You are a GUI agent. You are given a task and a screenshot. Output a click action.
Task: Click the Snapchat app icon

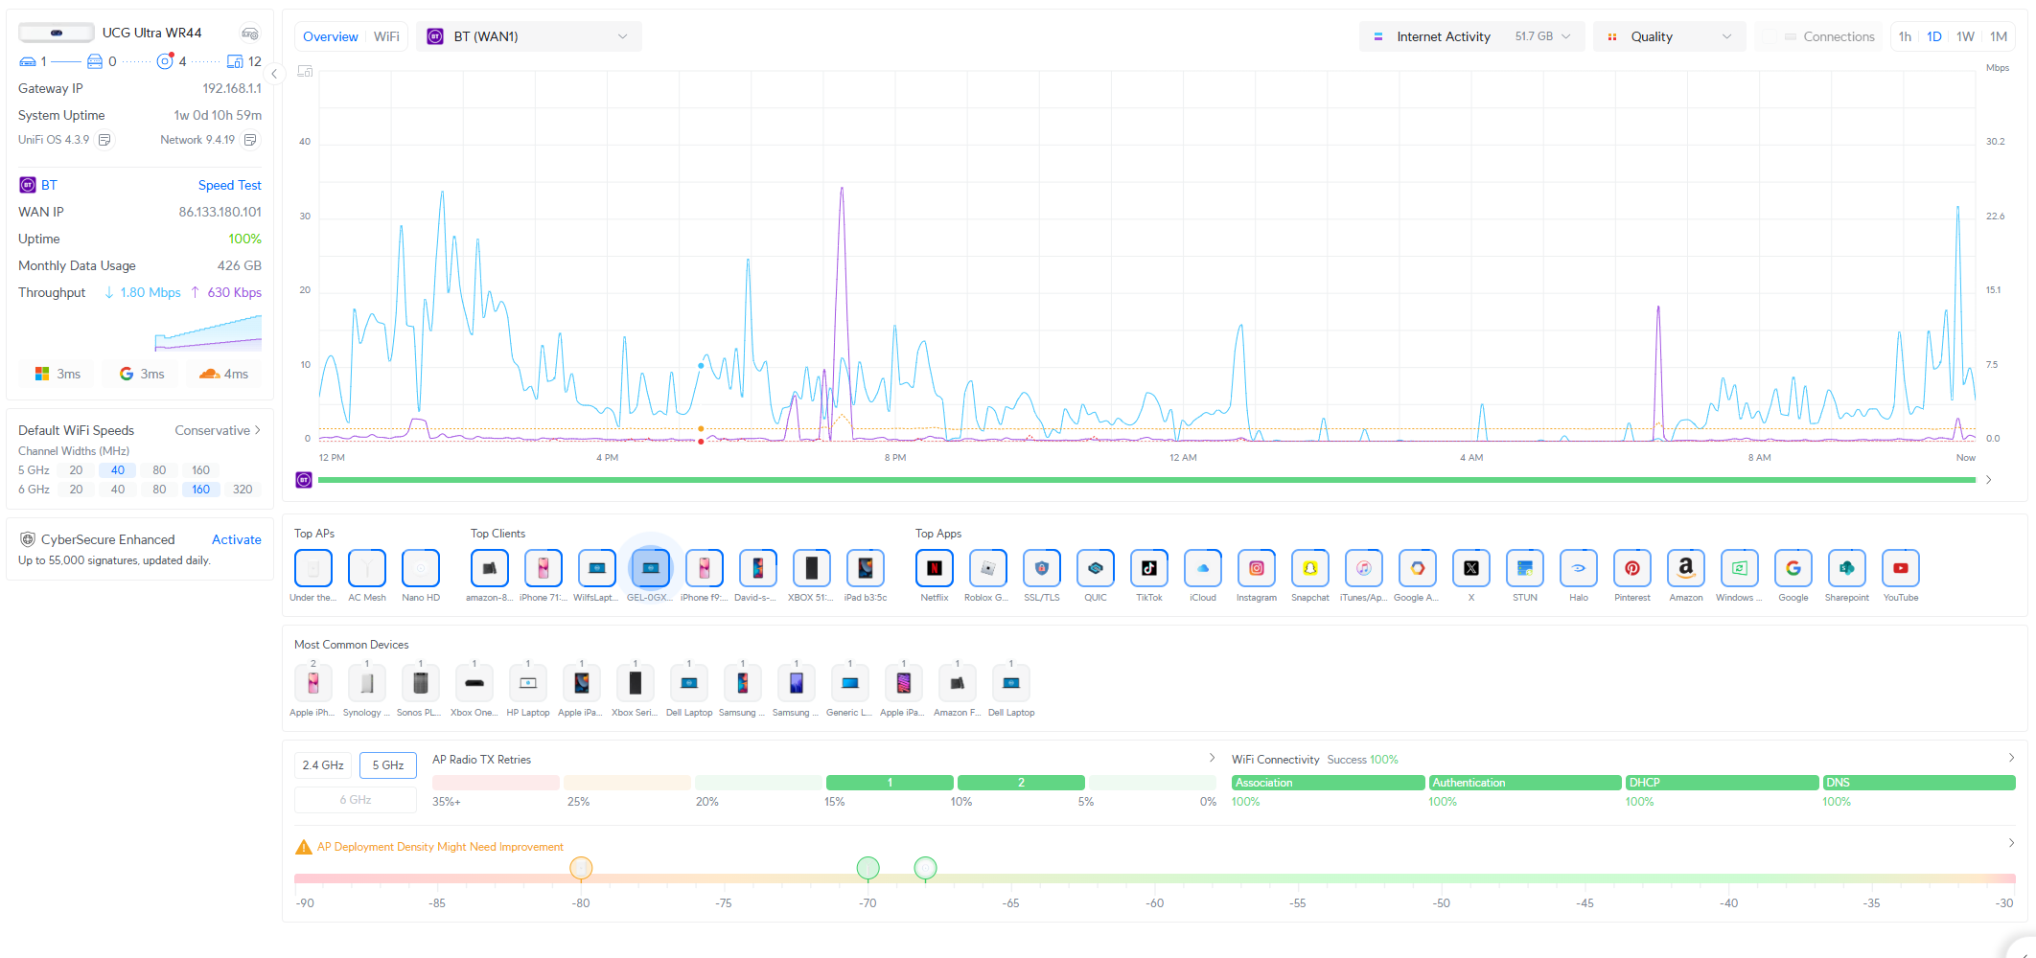pyautogui.click(x=1309, y=569)
